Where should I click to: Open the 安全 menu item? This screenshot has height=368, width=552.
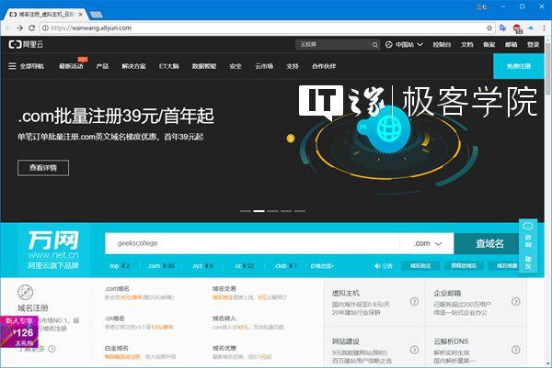coord(236,66)
